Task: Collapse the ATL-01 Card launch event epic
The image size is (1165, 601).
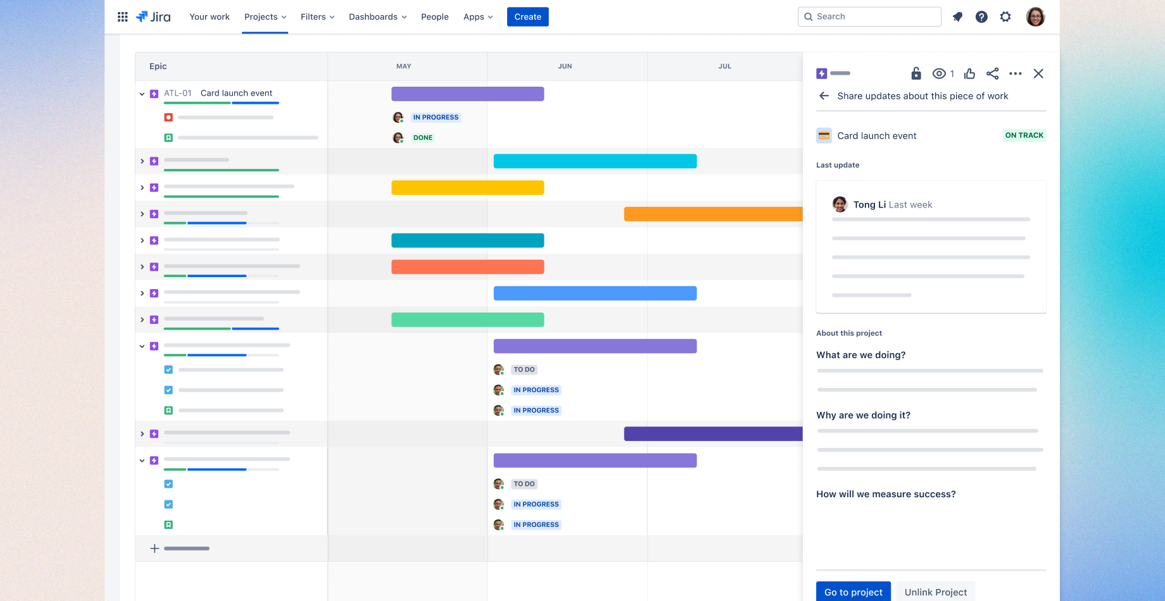Action: [142, 94]
